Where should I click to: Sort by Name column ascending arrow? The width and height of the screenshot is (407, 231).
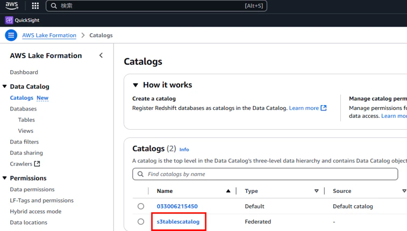point(228,191)
